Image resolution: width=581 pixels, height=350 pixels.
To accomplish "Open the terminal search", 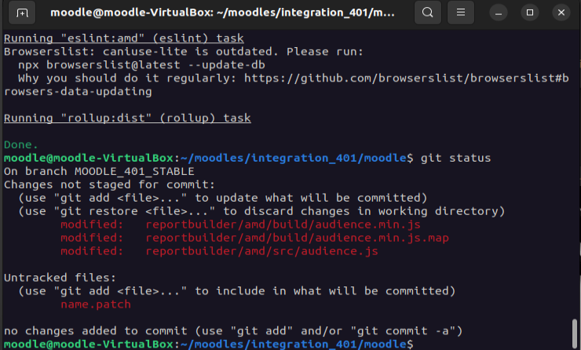I will tap(428, 13).
